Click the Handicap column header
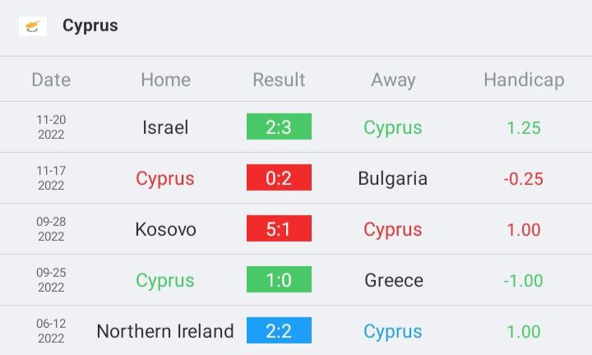The height and width of the screenshot is (355, 592). (x=524, y=81)
